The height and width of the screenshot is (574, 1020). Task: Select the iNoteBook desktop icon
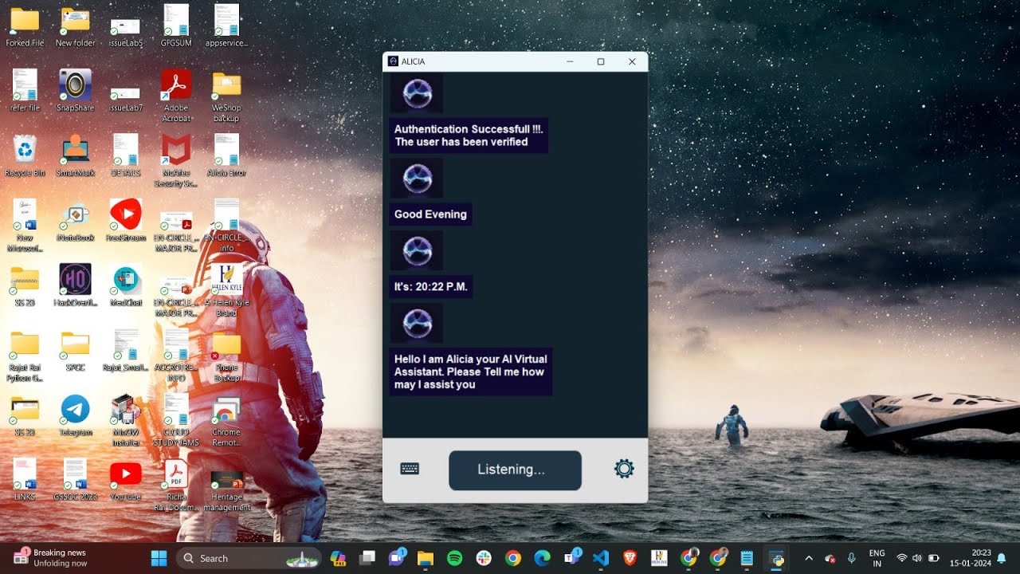75,221
